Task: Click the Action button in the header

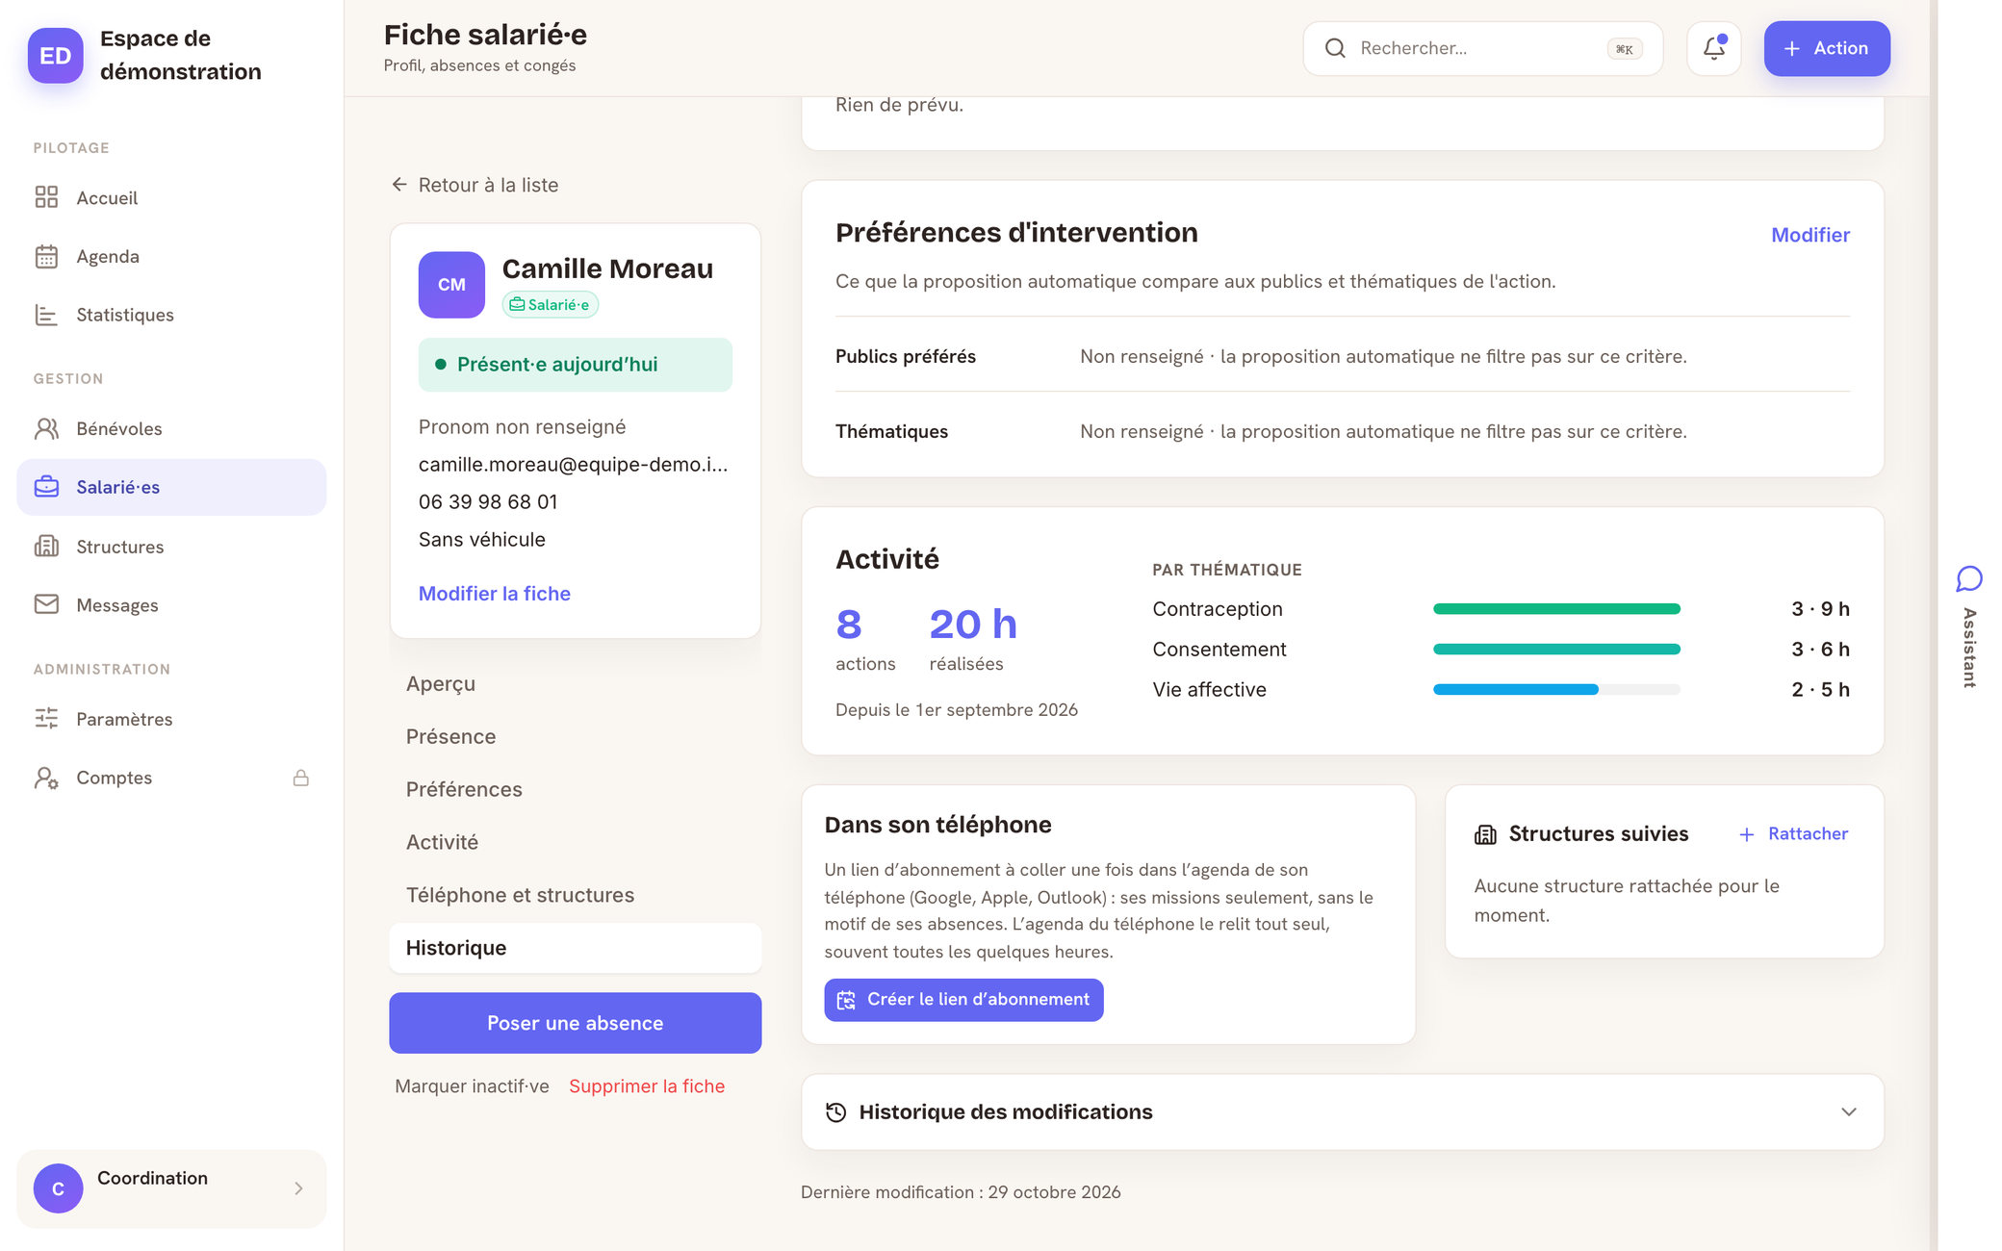Action: tap(1826, 48)
